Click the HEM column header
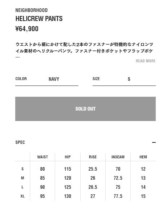163x212 pixels. coord(143,157)
